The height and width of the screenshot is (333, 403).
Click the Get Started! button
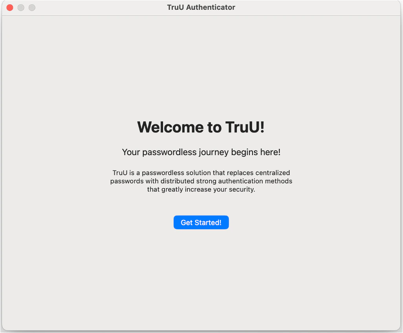(201, 222)
